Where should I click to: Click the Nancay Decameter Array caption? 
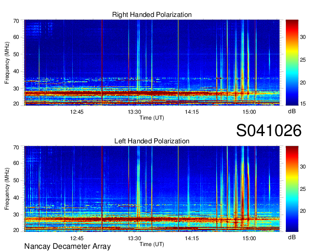pos(67,246)
